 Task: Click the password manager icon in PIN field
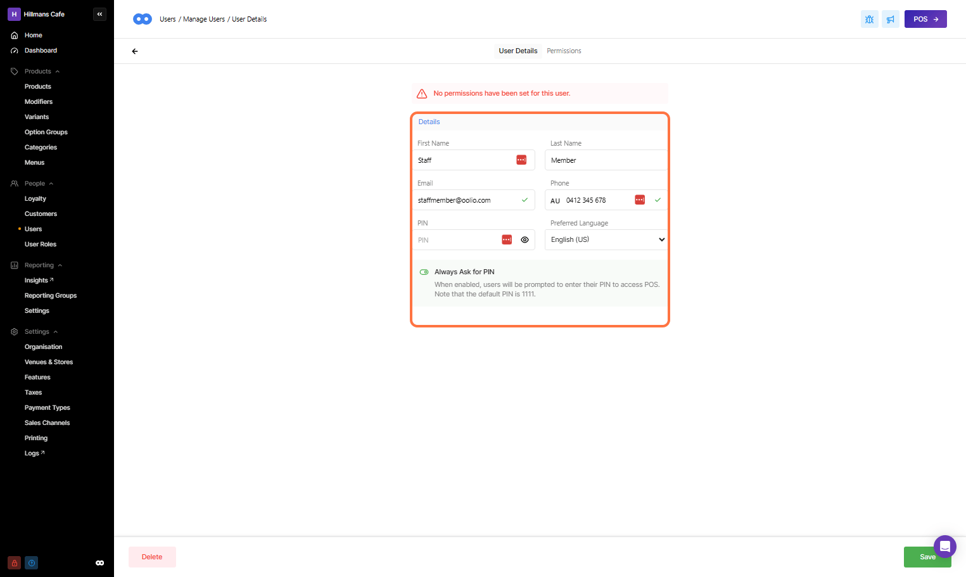tap(507, 239)
